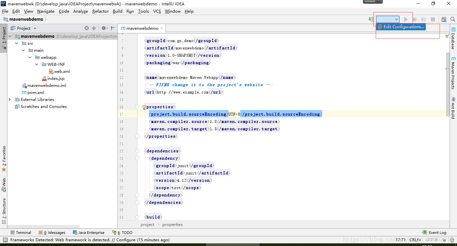Open Search Everywhere magnifier
Viewport: 457px width, 246px height.
point(452,19)
